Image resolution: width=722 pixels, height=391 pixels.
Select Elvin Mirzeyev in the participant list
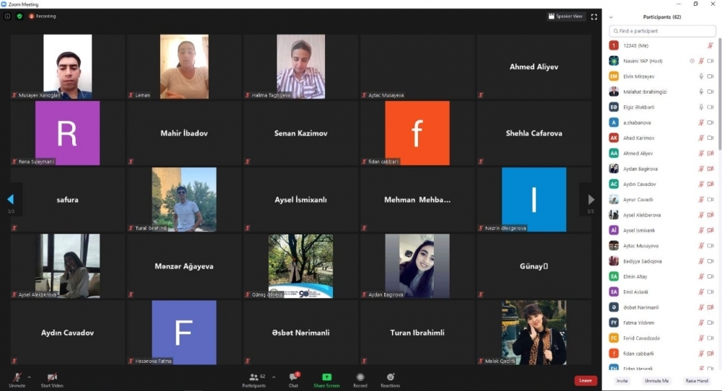[639, 76]
